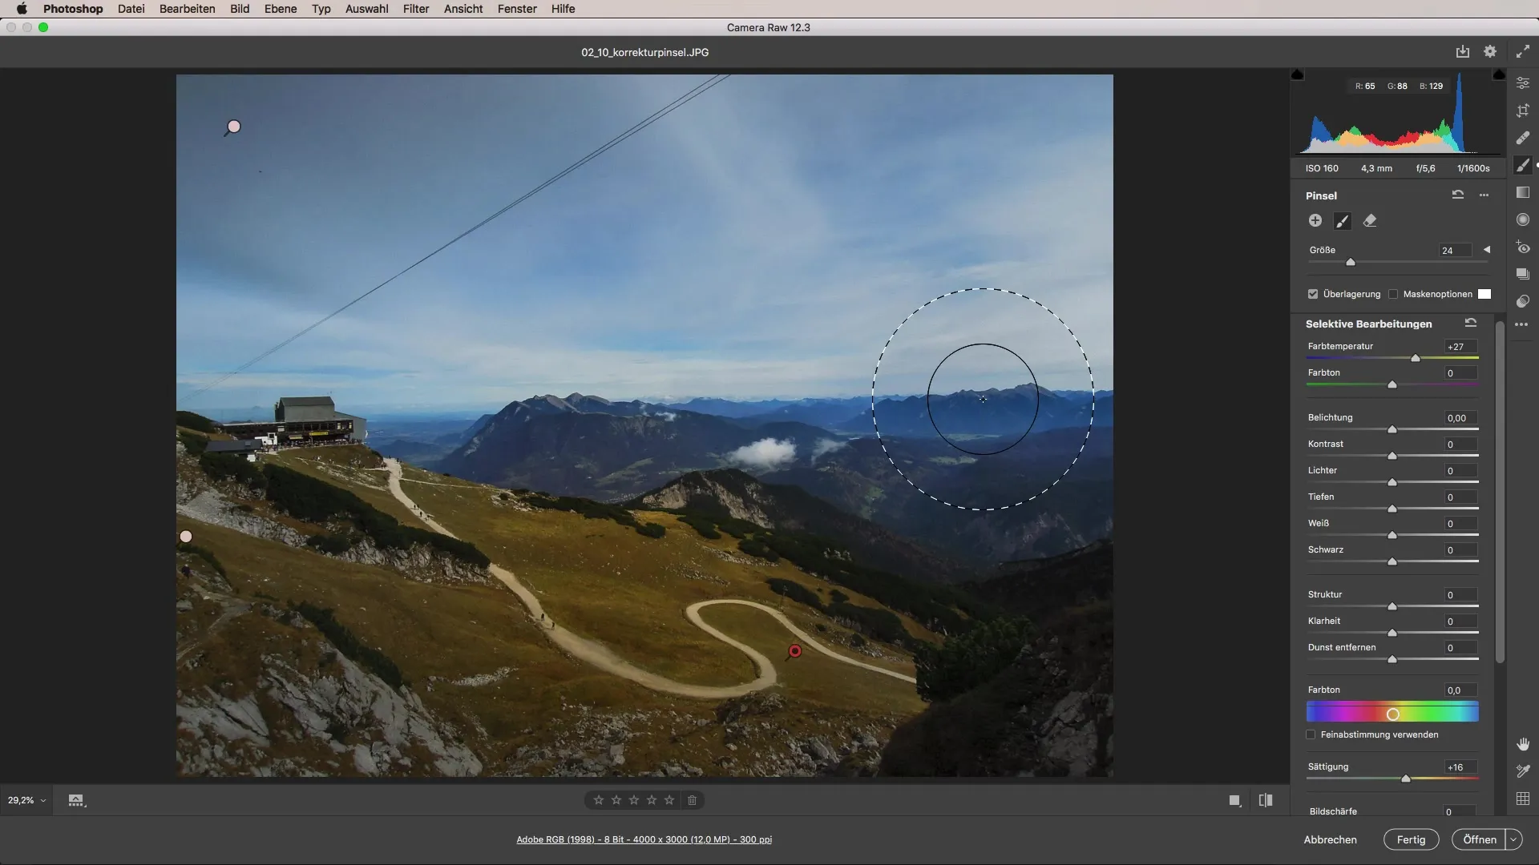Toggle single view mode icon
Image resolution: width=1539 pixels, height=865 pixels.
pos(1235,800)
